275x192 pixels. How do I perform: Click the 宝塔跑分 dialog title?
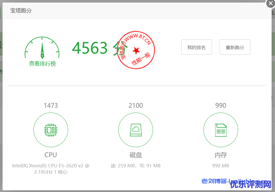(x=21, y=11)
